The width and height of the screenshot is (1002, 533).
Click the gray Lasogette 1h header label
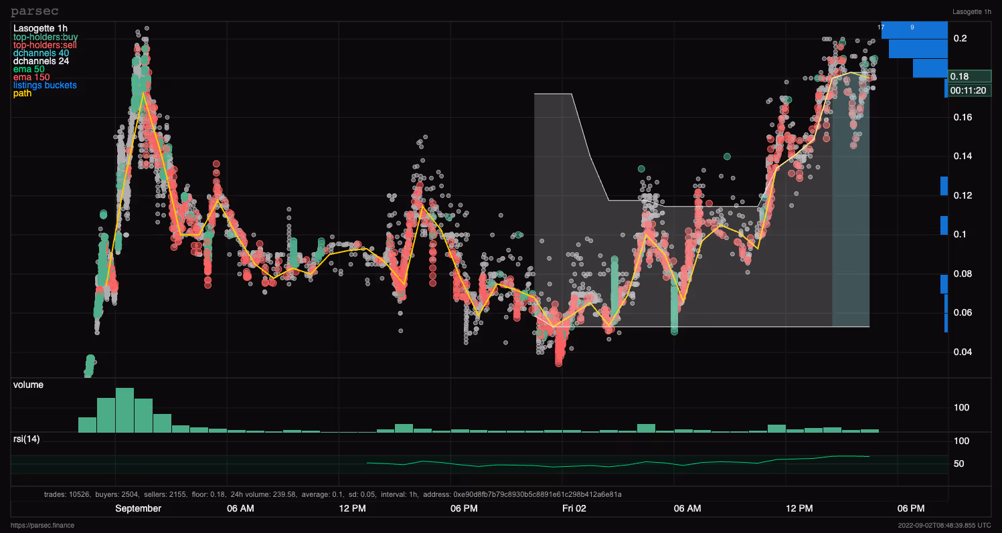973,11
